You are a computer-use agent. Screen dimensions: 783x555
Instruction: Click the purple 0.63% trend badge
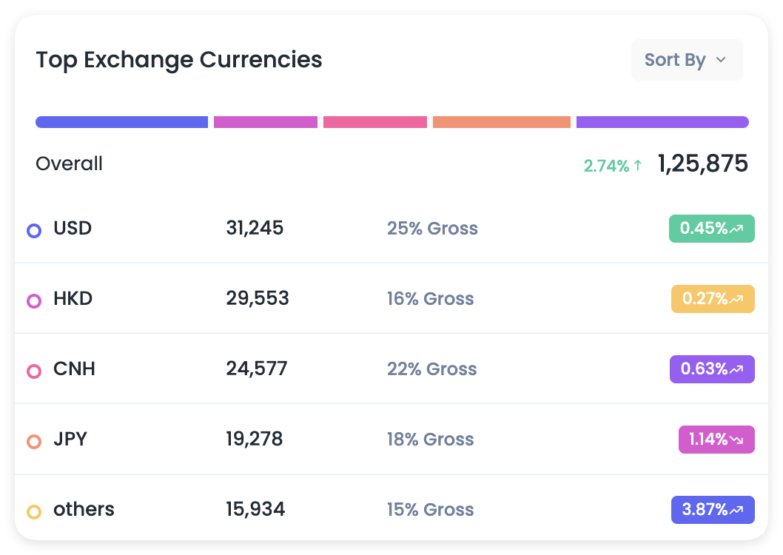tap(711, 369)
